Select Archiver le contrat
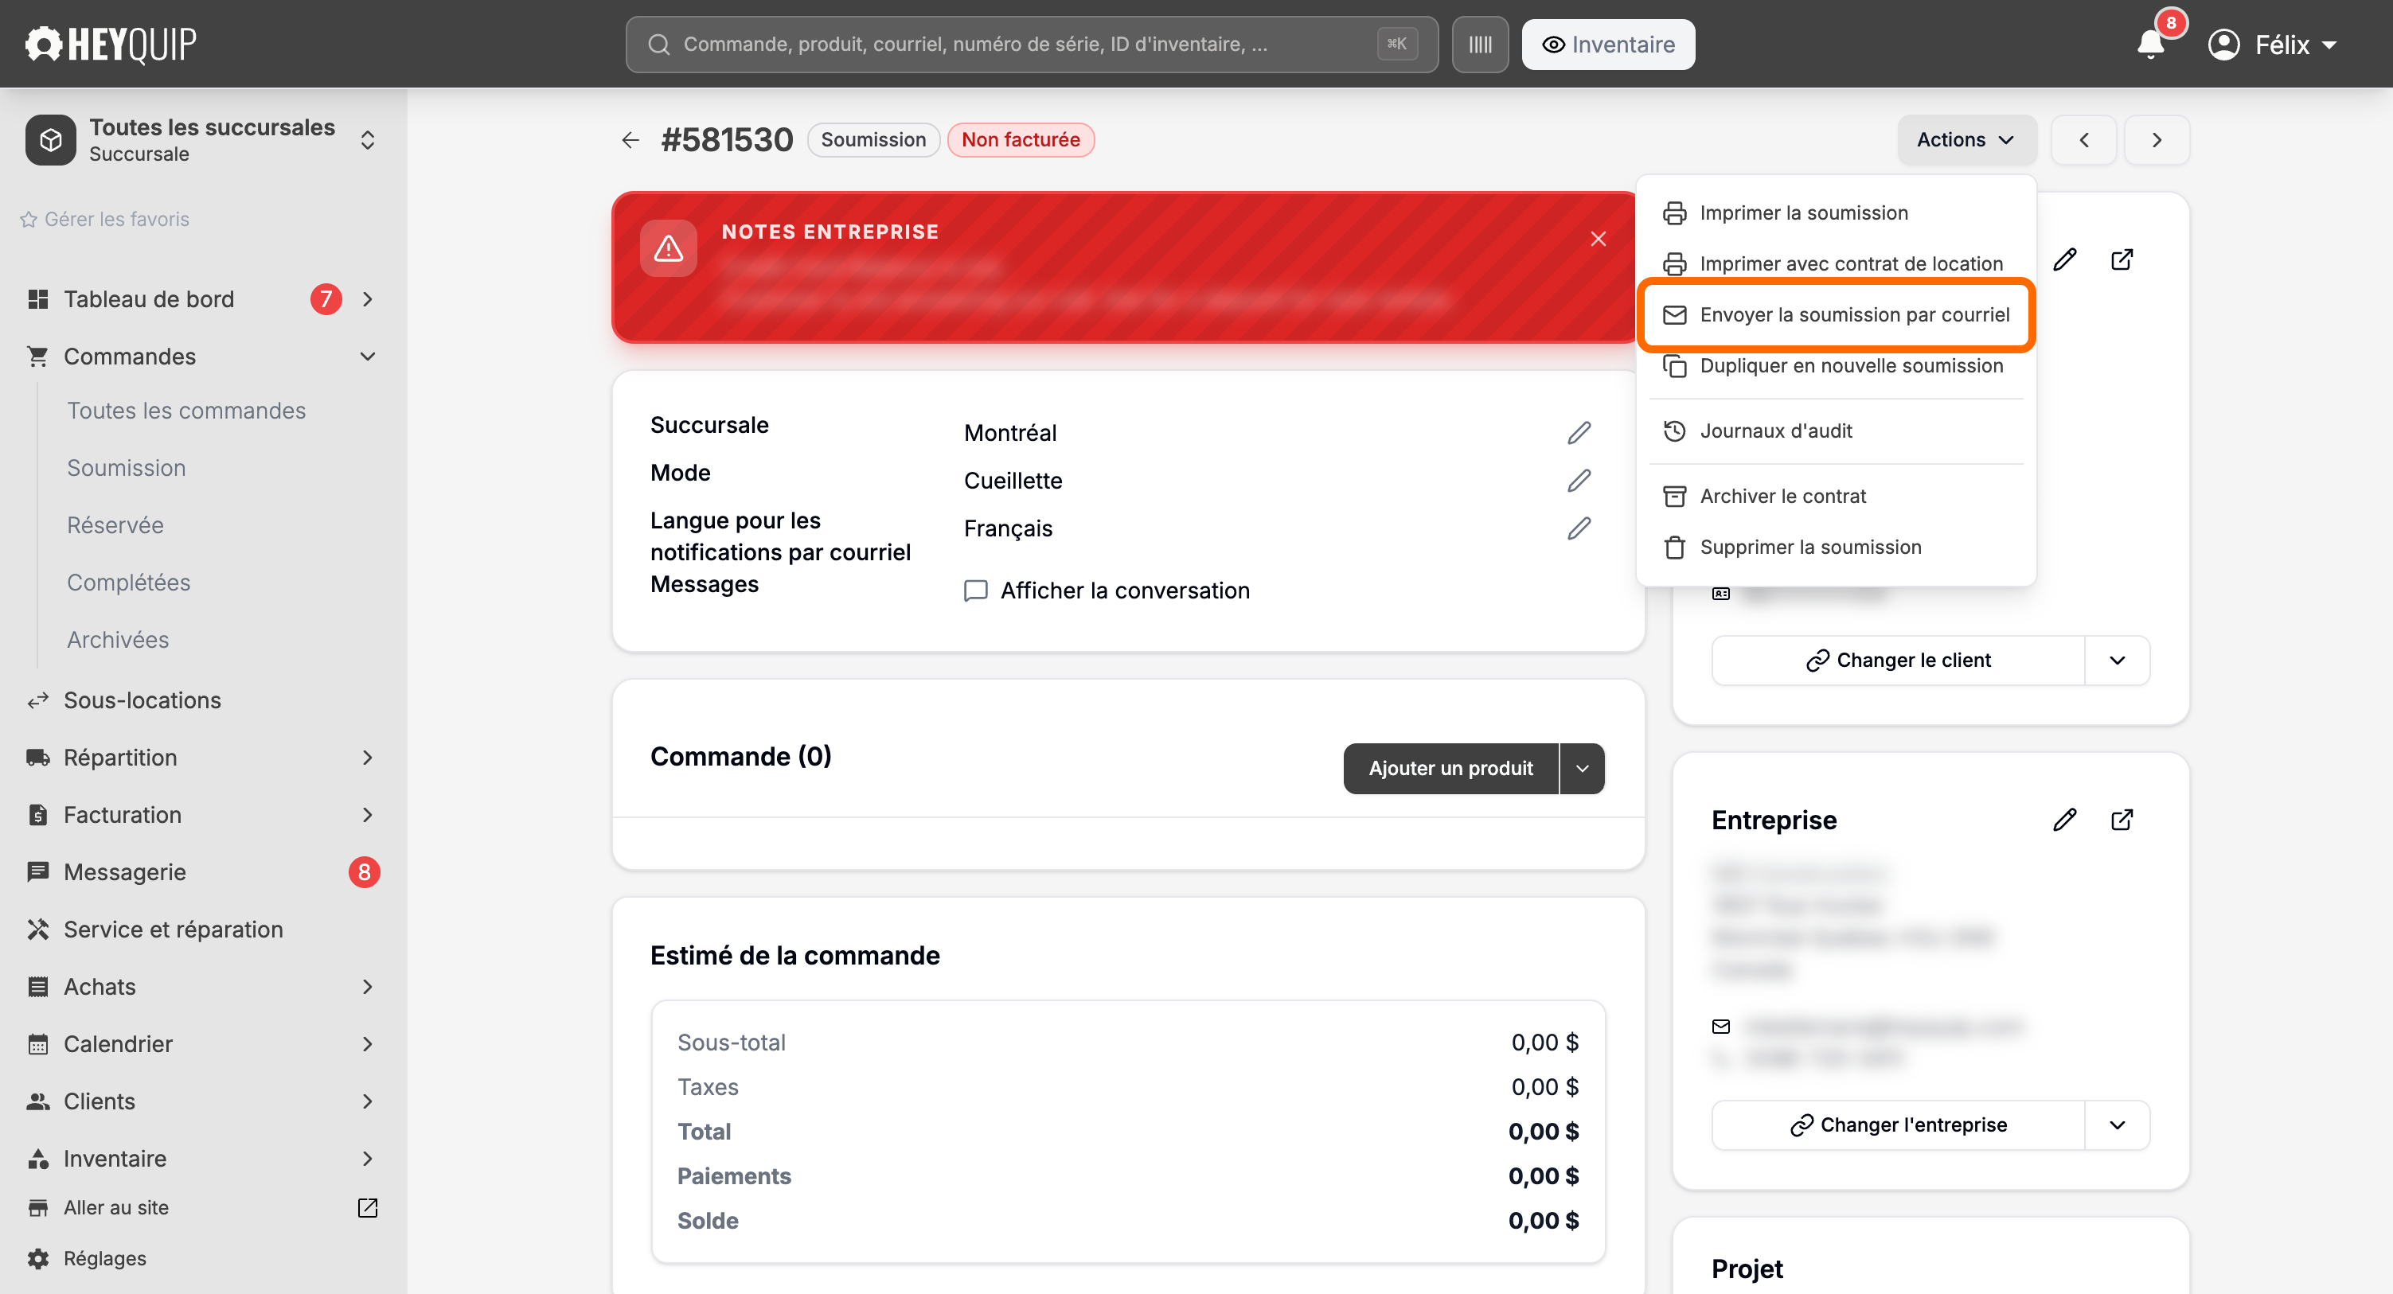 tap(1837, 496)
